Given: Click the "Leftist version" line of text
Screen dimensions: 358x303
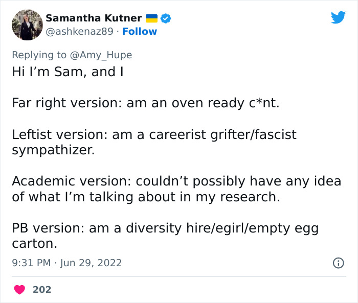Looking at the screenshot, I should click(x=153, y=135).
